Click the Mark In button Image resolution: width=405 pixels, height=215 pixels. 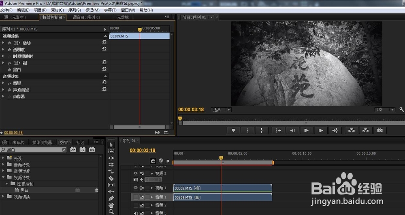247,130
